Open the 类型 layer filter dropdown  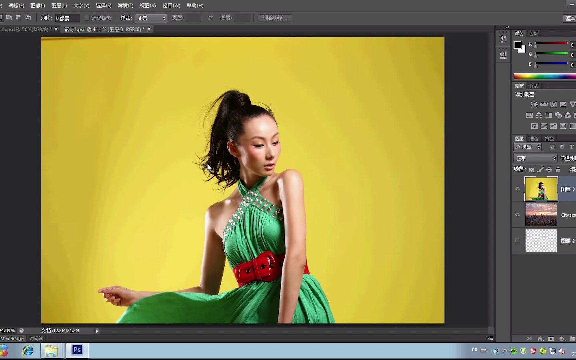click(x=527, y=147)
